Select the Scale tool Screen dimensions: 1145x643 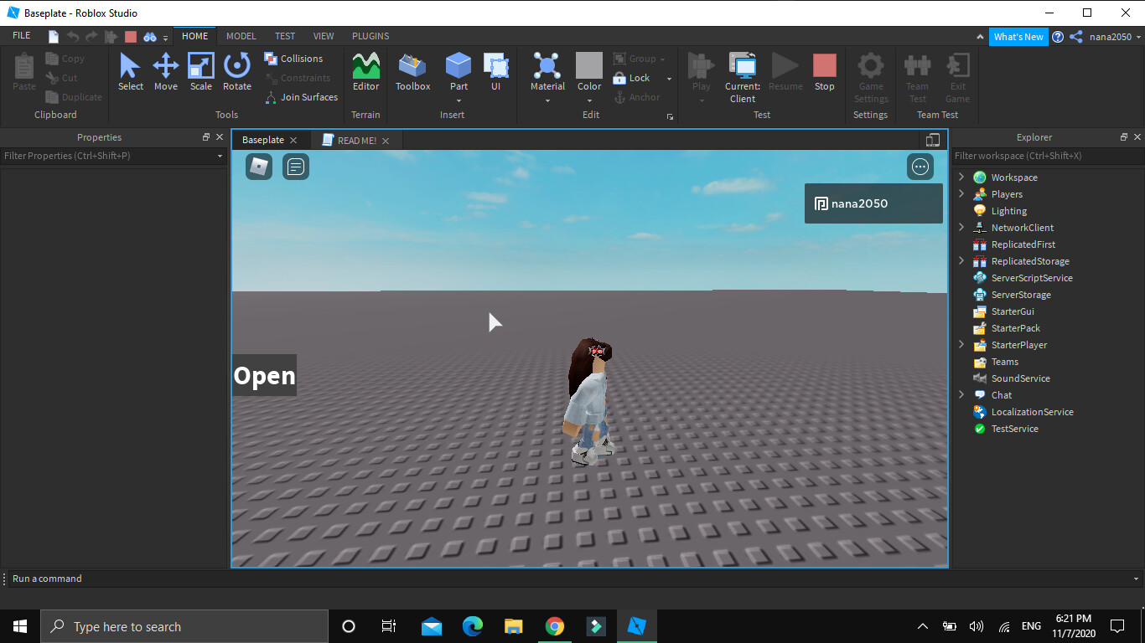201,71
